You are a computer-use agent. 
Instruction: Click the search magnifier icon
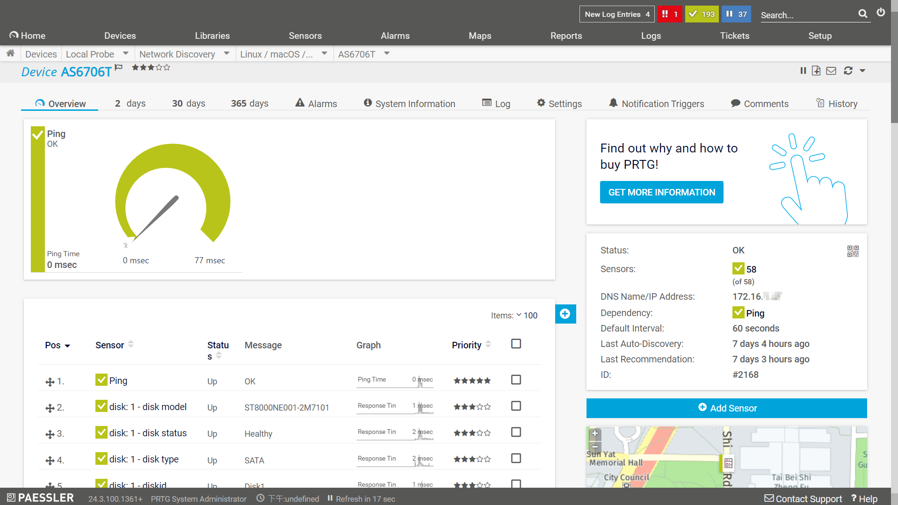863,14
